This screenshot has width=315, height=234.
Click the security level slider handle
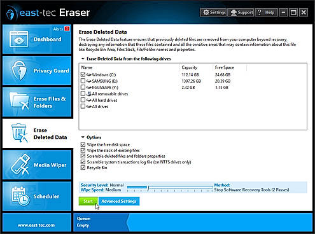point(148,188)
